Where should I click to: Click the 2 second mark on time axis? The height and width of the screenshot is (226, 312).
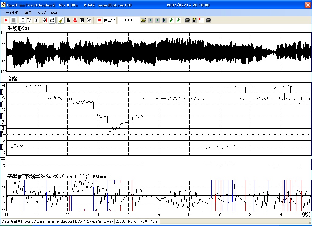pyautogui.click(x=67, y=215)
